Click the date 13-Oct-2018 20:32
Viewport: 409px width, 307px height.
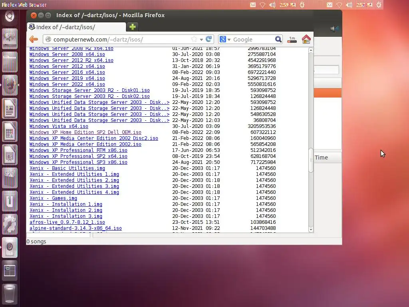click(x=196, y=60)
